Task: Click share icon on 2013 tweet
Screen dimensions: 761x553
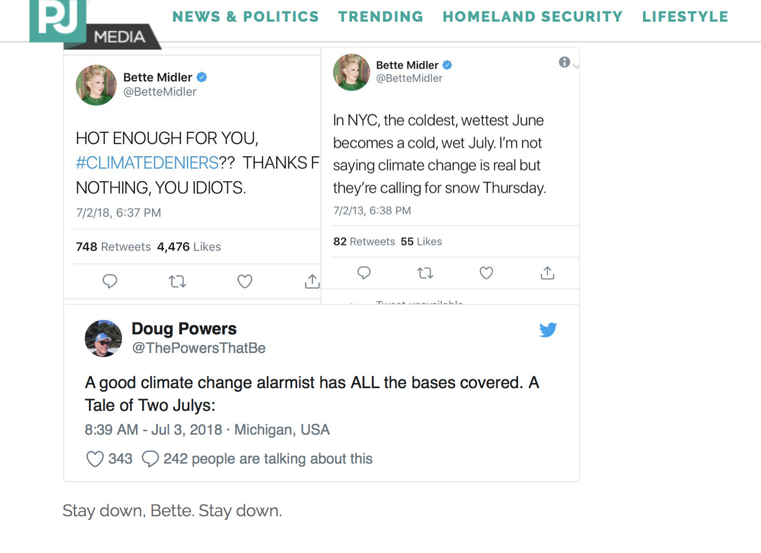Action: click(x=547, y=273)
